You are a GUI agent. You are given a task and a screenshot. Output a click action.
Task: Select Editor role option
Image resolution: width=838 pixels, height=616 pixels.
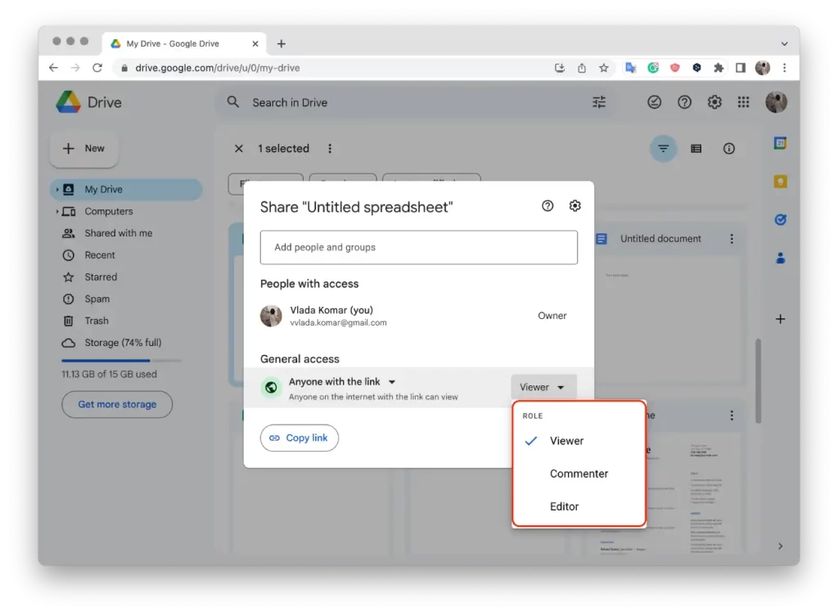tap(579, 506)
